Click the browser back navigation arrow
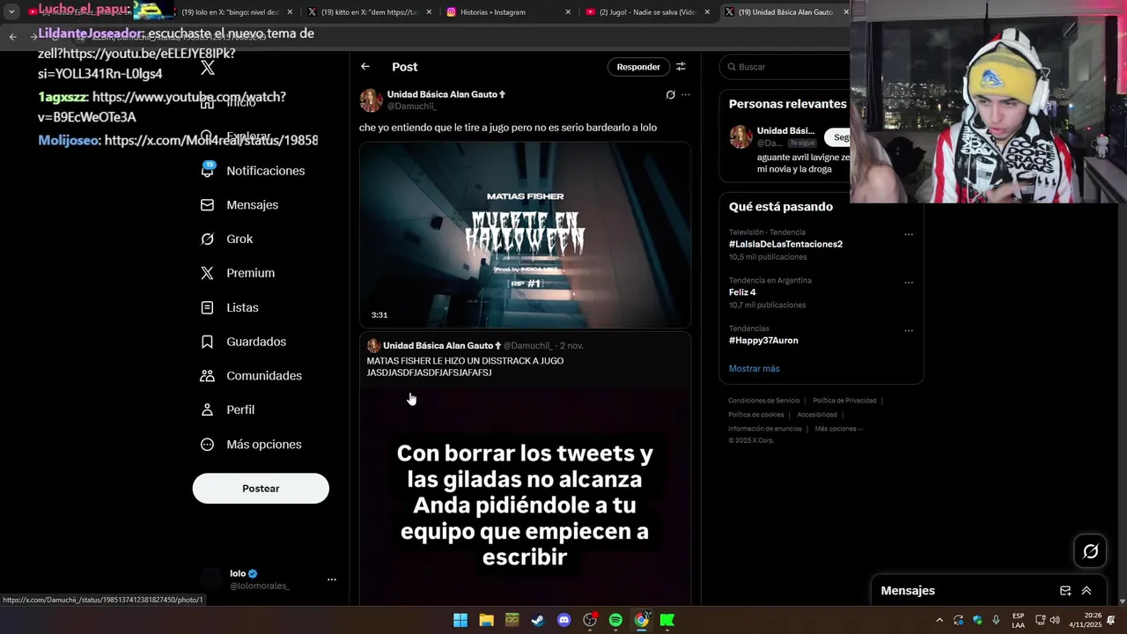 pyautogui.click(x=12, y=37)
